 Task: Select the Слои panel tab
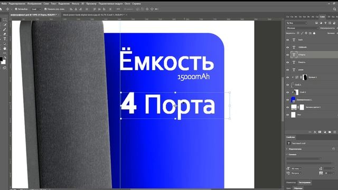tap(322, 16)
